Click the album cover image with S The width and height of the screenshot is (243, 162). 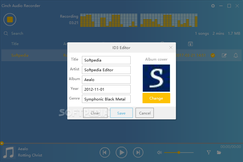pos(156,78)
